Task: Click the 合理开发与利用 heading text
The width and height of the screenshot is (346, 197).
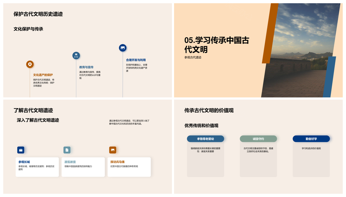Action: 136,60
